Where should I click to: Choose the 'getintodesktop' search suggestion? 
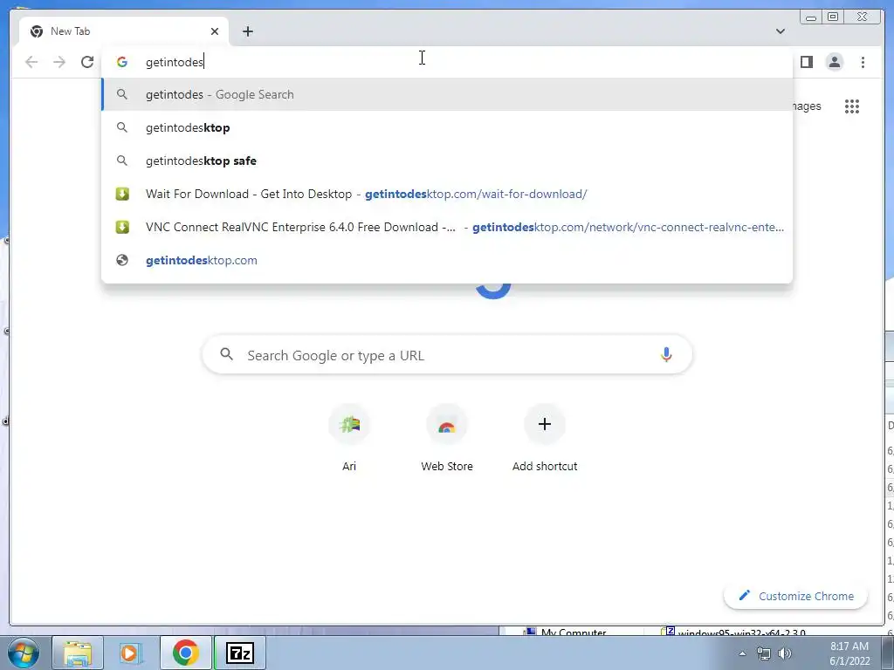pyautogui.click(x=447, y=127)
